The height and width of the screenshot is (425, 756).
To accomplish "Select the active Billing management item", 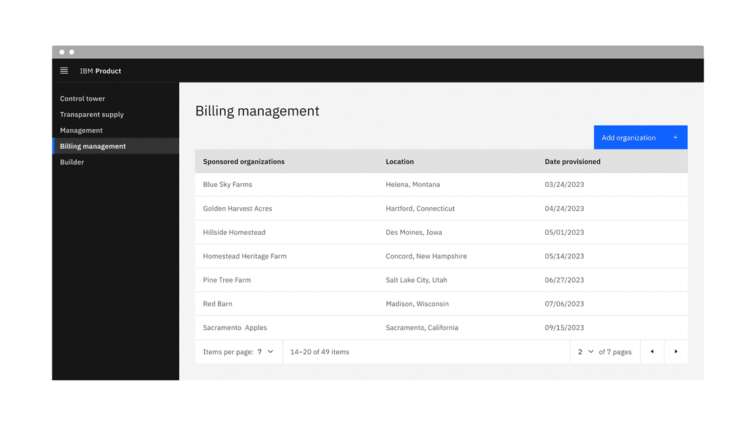I will point(93,146).
